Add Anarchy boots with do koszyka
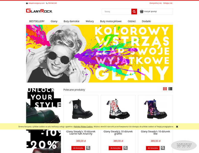The height and width of the screenshot is (153, 199). coord(78,148)
